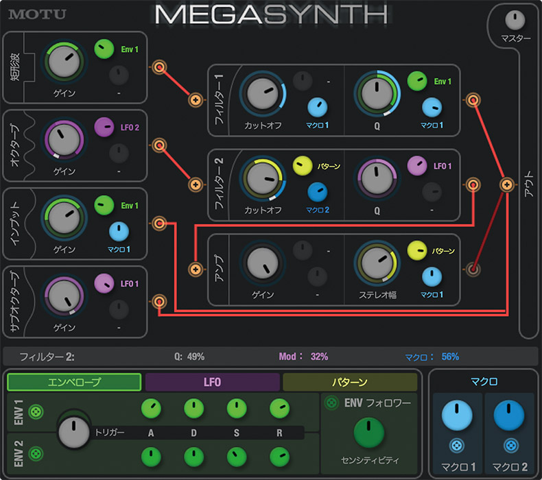Click the サブオクターブ output patch jack
The image size is (542, 480).
pos(159,301)
